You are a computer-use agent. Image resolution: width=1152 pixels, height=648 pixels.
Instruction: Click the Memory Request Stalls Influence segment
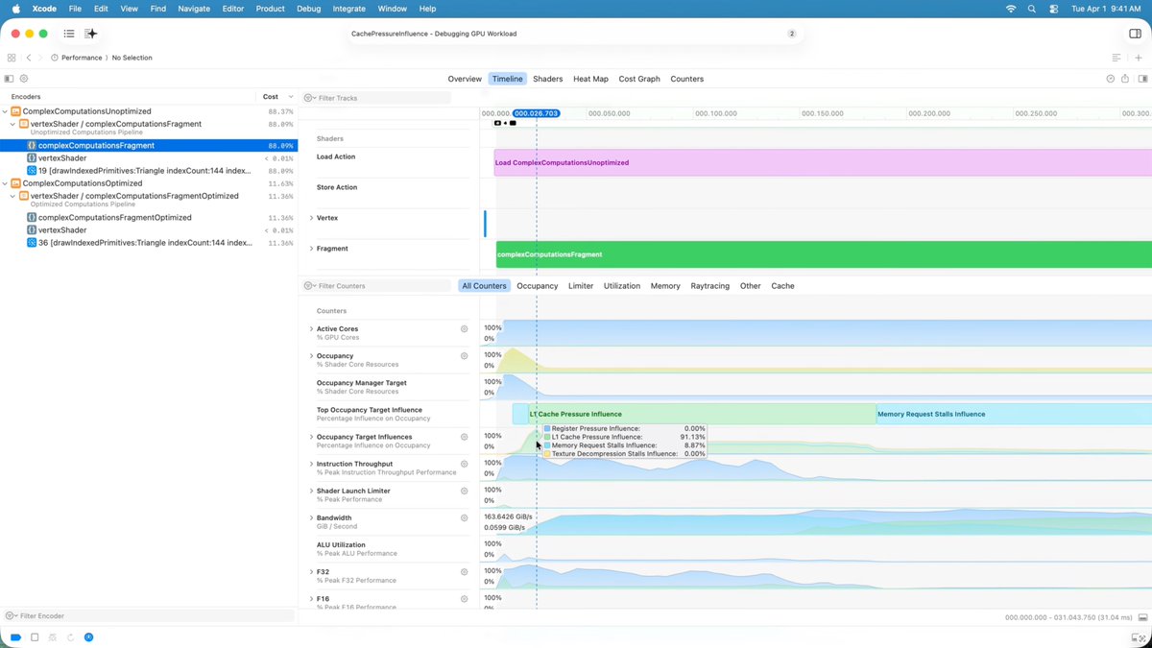tap(1014, 414)
